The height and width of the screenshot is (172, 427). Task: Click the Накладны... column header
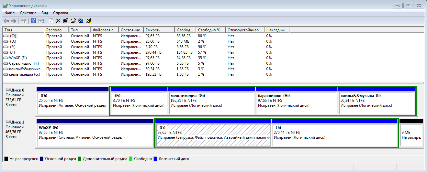coord(277,30)
